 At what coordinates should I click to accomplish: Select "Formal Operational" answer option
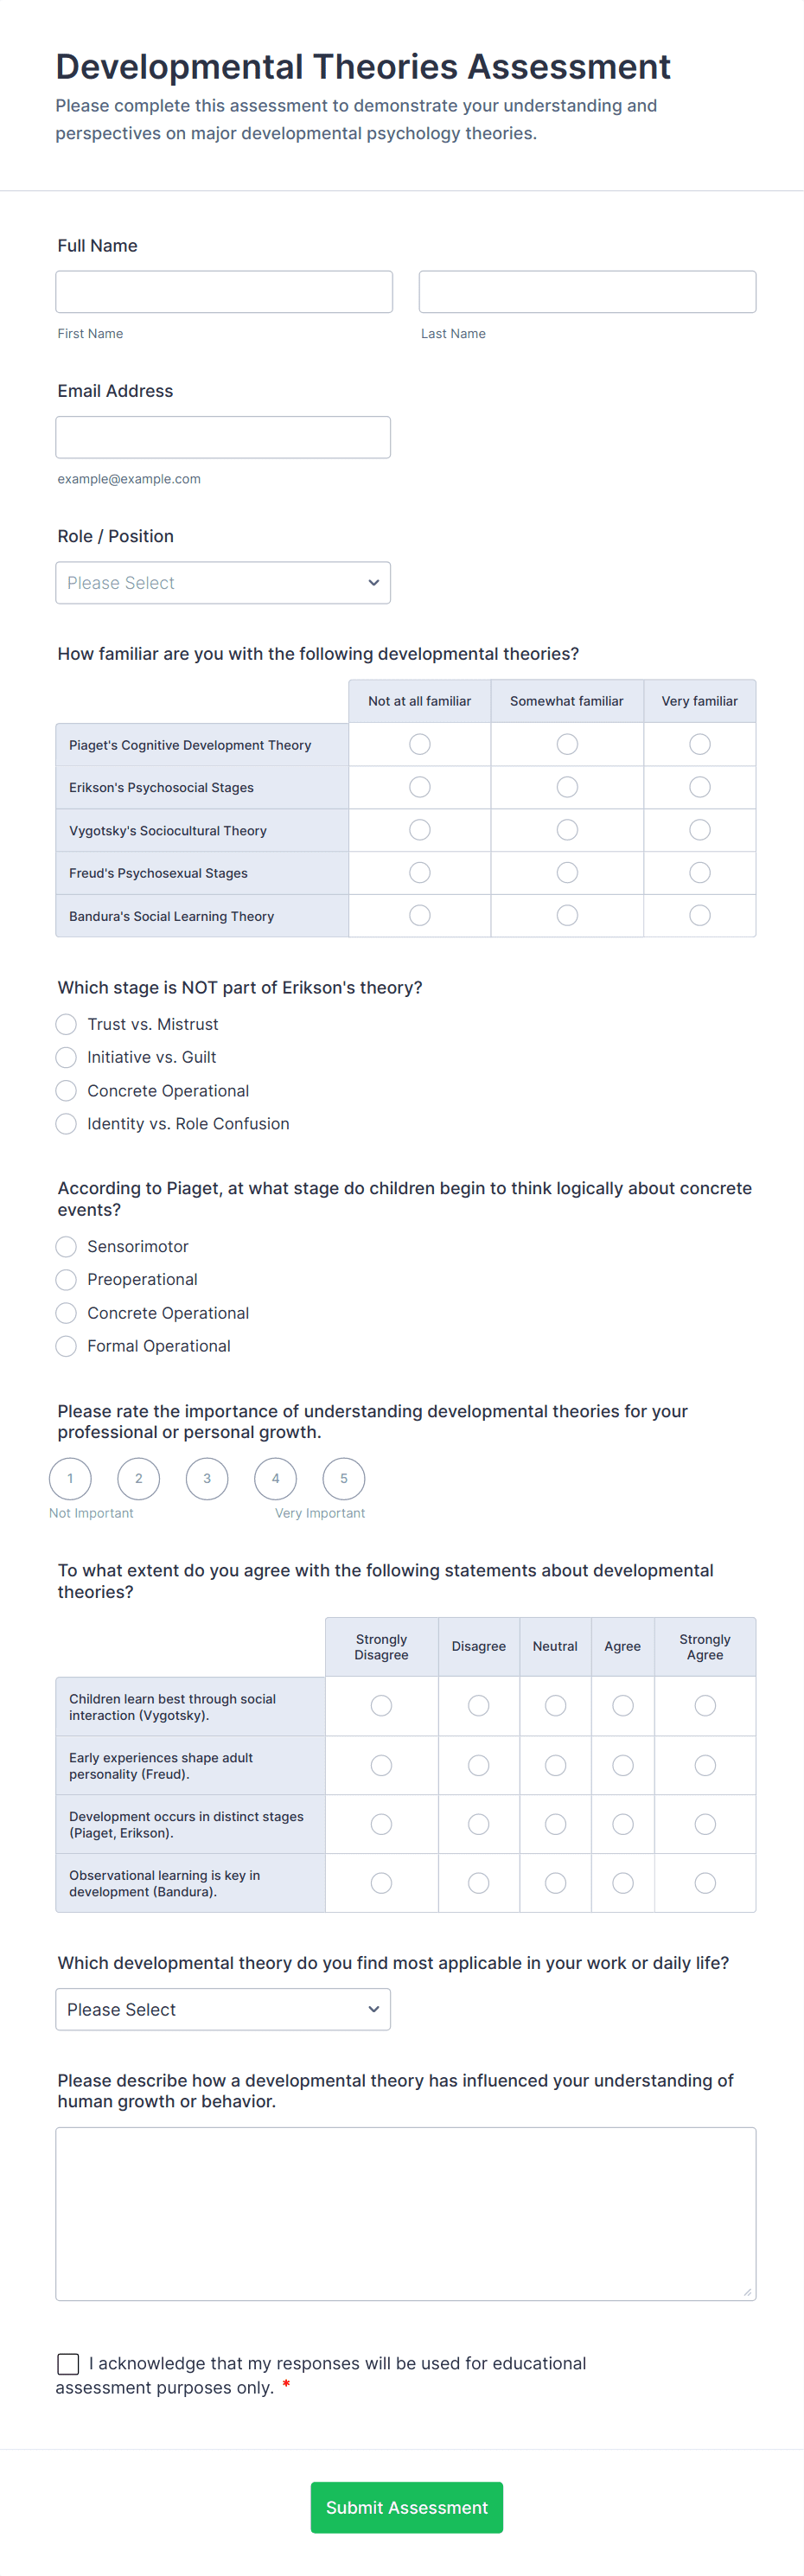point(66,1346)
